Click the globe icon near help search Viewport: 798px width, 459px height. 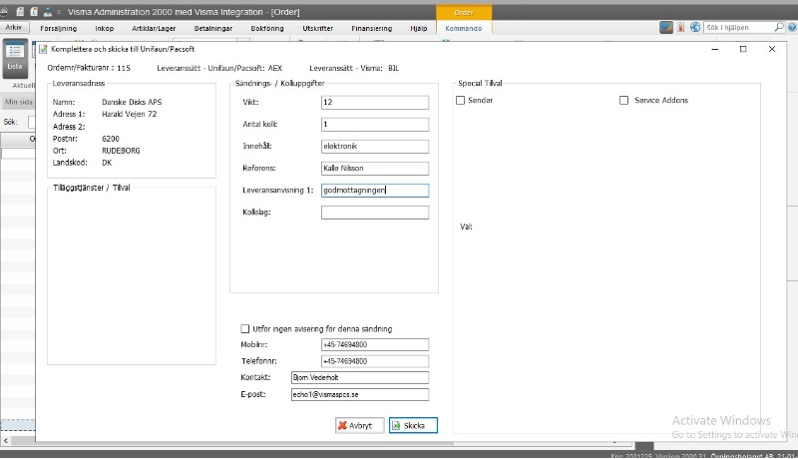coord(694,27)
